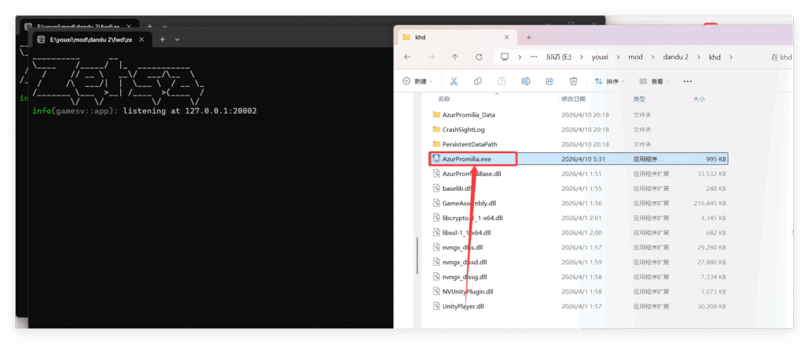Refresh the khd folder view
The width and height of the screenshot is (809, 344).
tap(480, 57)
